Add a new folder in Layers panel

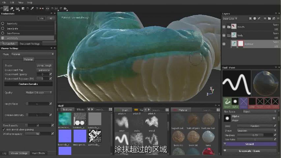pos(269,18)
